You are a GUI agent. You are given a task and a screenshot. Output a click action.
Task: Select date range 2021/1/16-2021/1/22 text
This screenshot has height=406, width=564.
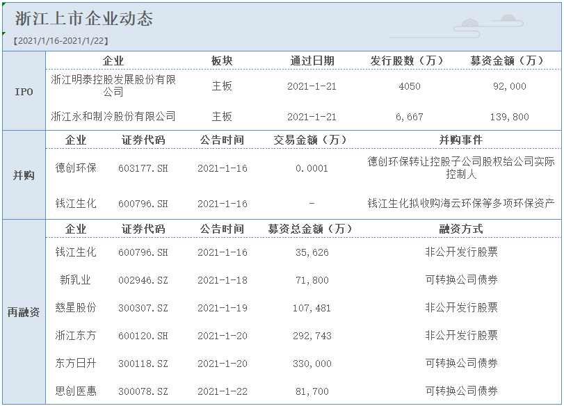click(61, 41)
